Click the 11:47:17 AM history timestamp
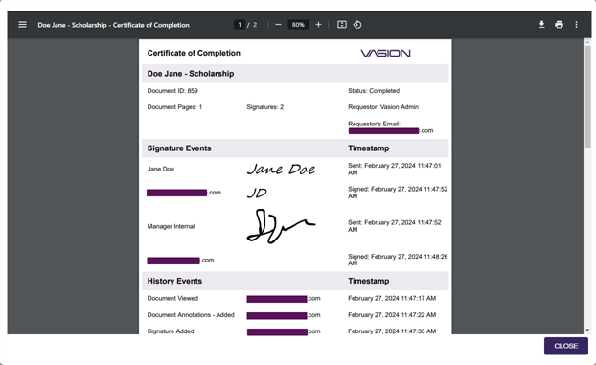This screenshot has width=596, height=365. pos(392,299)
